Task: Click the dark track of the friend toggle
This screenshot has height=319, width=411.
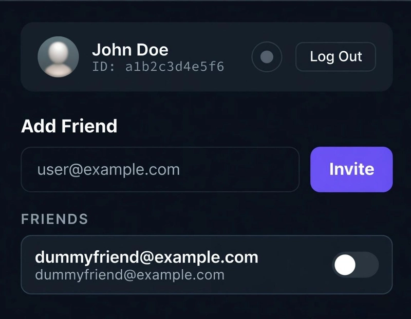Action: tap(368, 265)
